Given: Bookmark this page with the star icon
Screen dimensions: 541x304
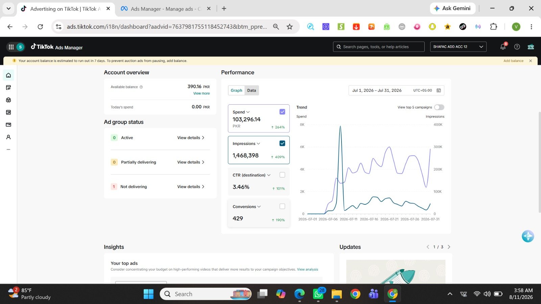Looking at the screenshot, I should coord(290,27).
